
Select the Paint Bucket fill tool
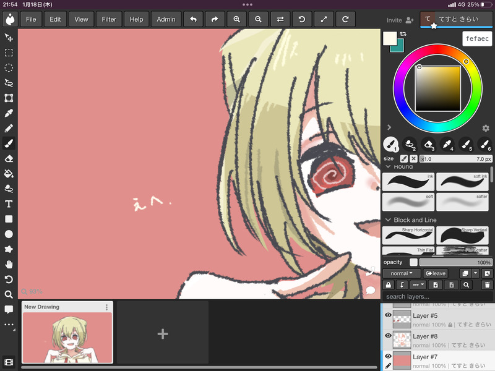[9, 174]
